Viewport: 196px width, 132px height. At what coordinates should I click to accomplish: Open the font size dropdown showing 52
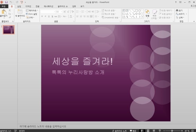click(x=61, y=12)
